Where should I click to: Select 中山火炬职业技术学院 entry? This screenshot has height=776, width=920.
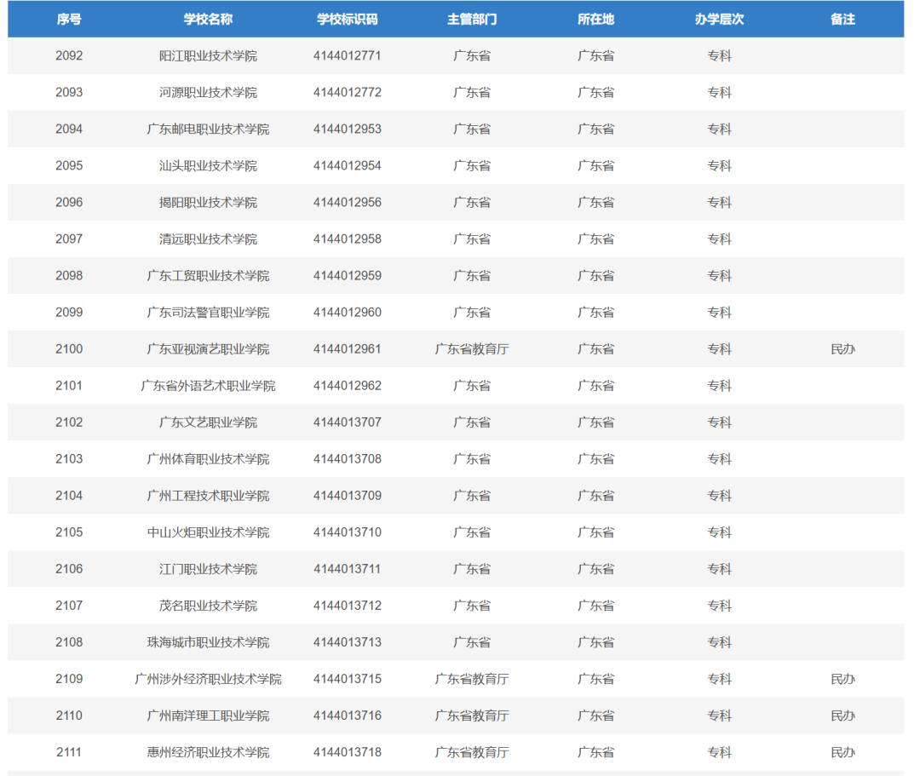tap(208, 532)
